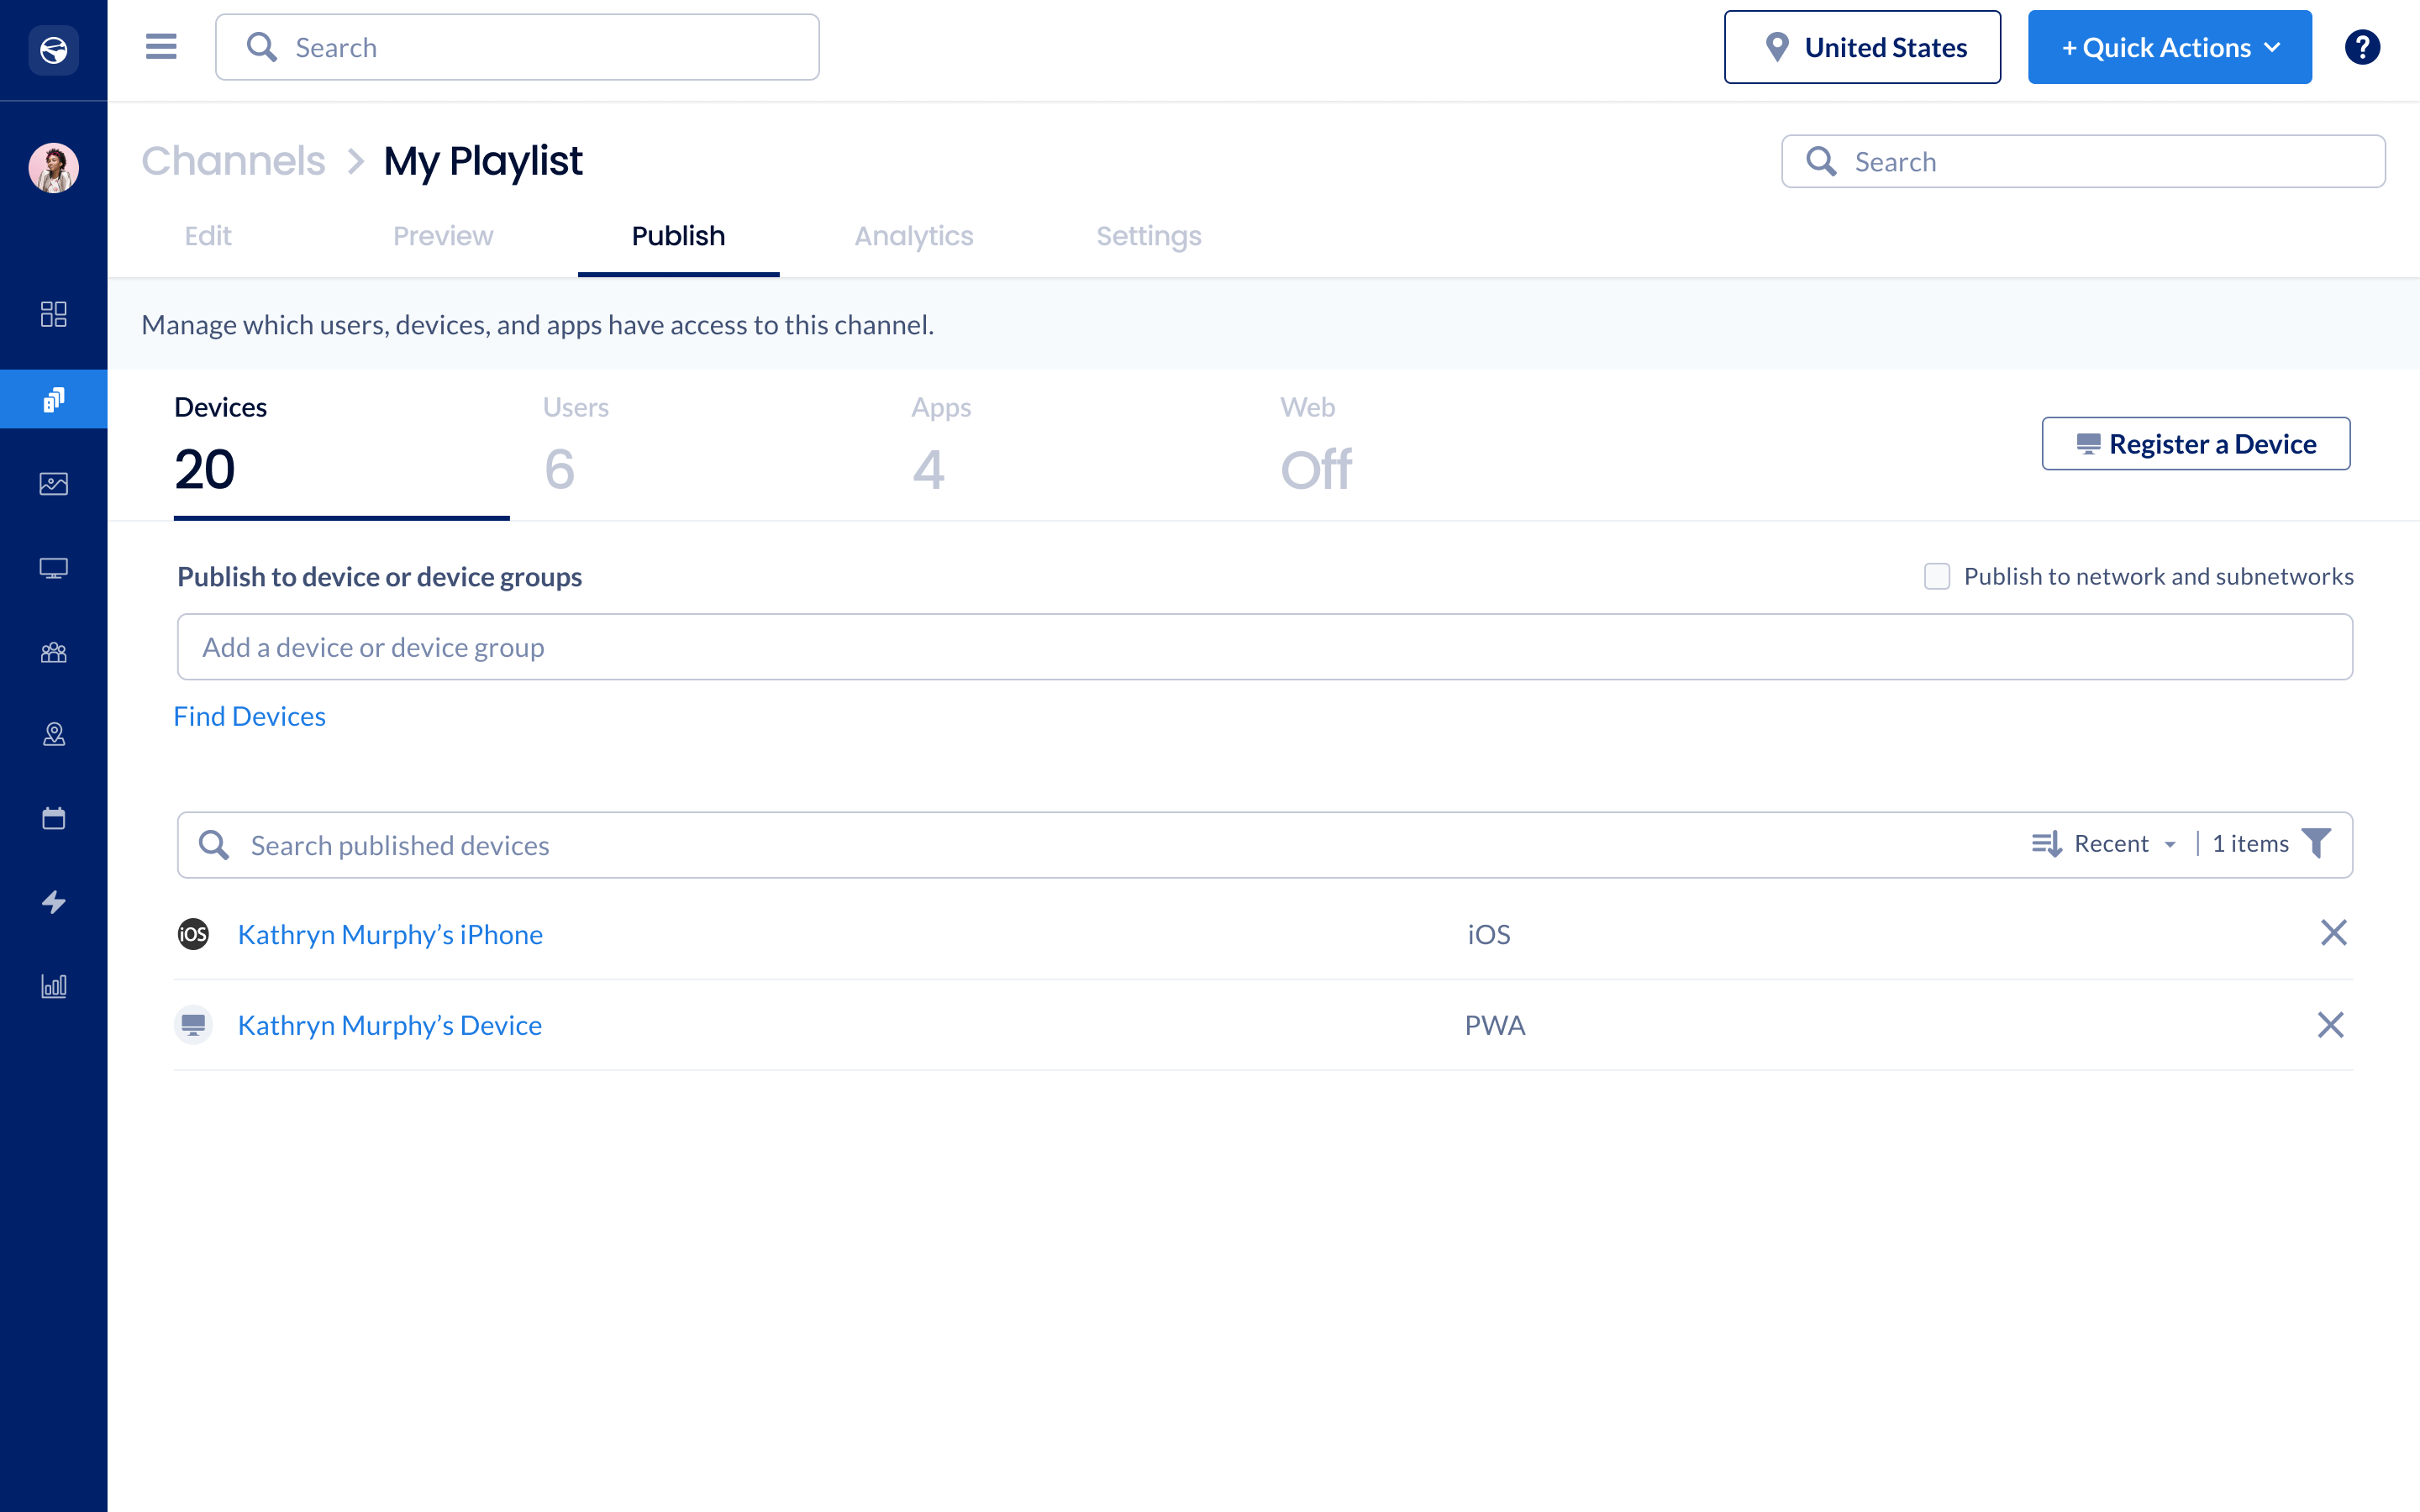Open the Find Devices link
Screen dimensions: 2420x1512
[249, 716]
